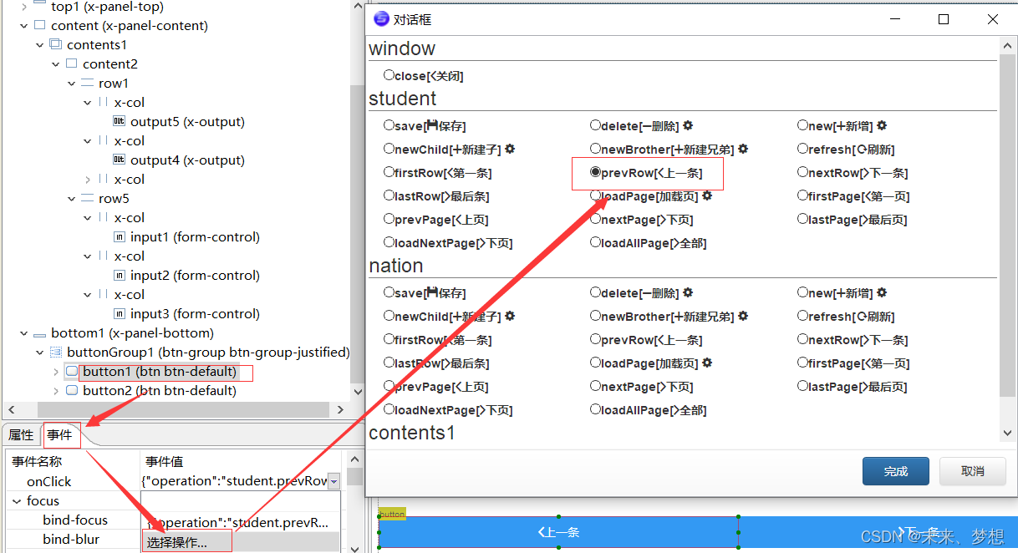The height and width of the screenshot is (553, 1018).
Task: Click the bind-focus event value field
Action: (241, 522)
